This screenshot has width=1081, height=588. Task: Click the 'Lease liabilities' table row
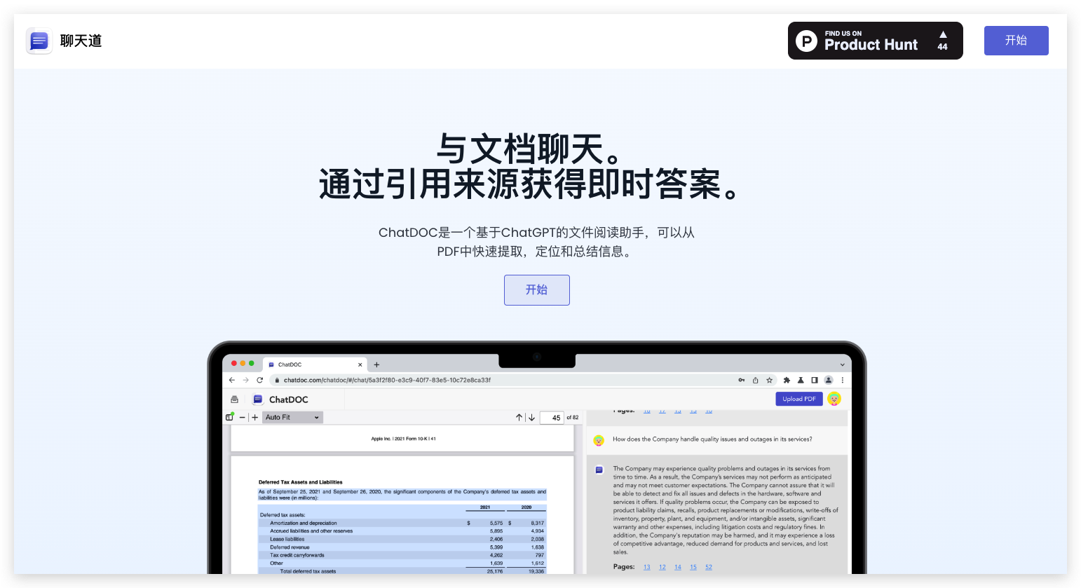pos(402,539)
